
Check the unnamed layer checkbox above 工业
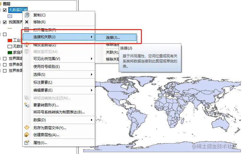pyautogui.click(x=5, y=34)
